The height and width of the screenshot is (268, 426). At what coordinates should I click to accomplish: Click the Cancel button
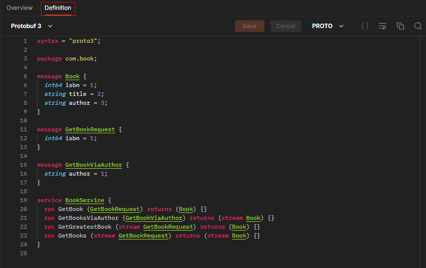(x=286, y=26)
